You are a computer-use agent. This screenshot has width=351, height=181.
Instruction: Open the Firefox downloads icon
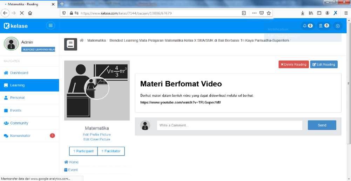click(303, 13)
